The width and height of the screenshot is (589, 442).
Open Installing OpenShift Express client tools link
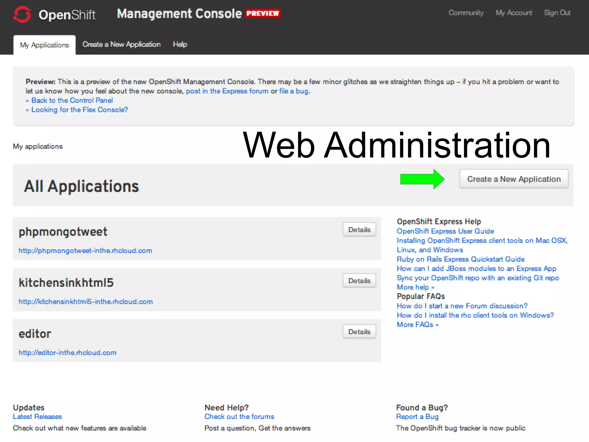482,245
